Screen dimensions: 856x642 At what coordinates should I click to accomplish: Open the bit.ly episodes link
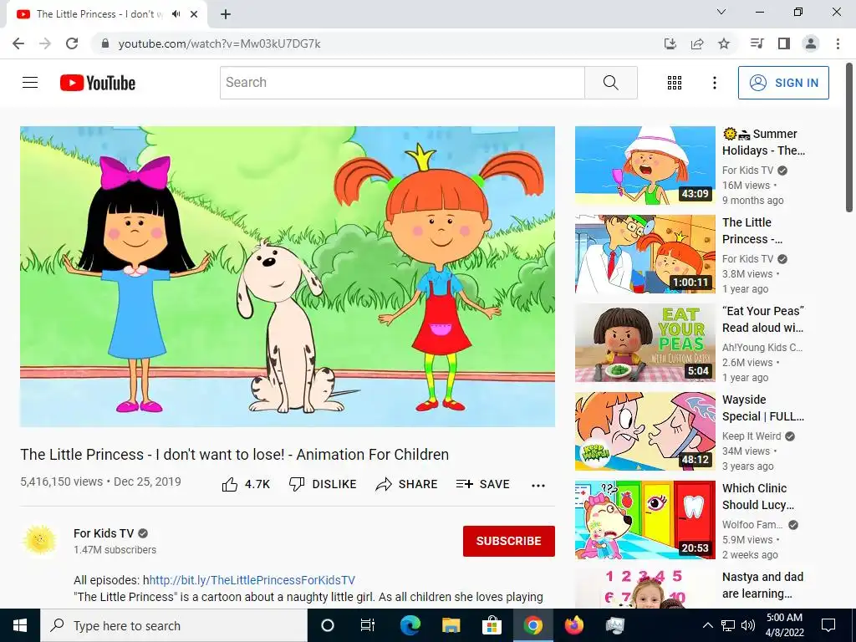coord(252,580)
